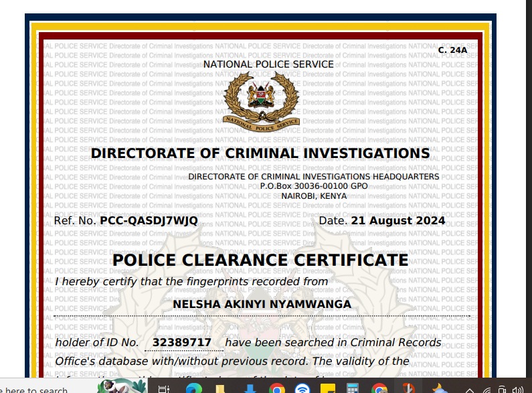This screenshot has height=393, width=532.
Task: Click the Police Clearance Certificate heading
Action: click(x=260, y=260)
